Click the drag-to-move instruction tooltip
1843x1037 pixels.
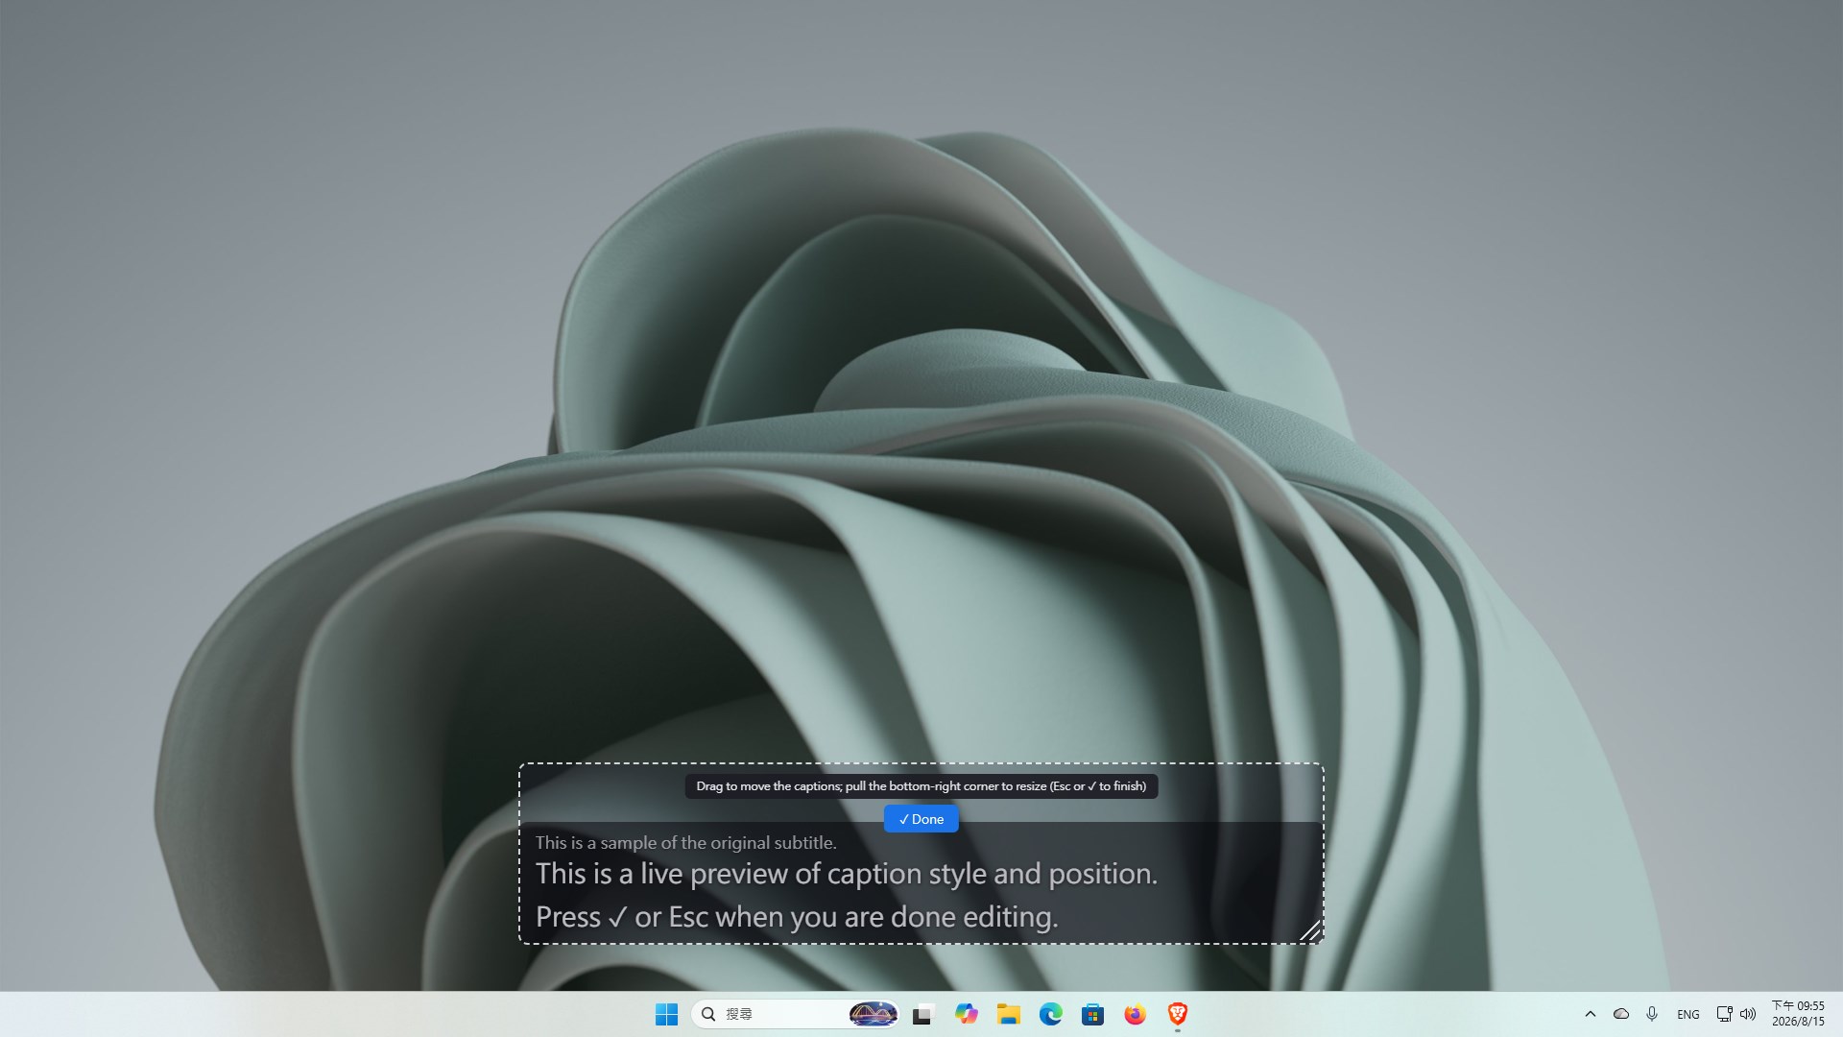(x=921, y=786)
